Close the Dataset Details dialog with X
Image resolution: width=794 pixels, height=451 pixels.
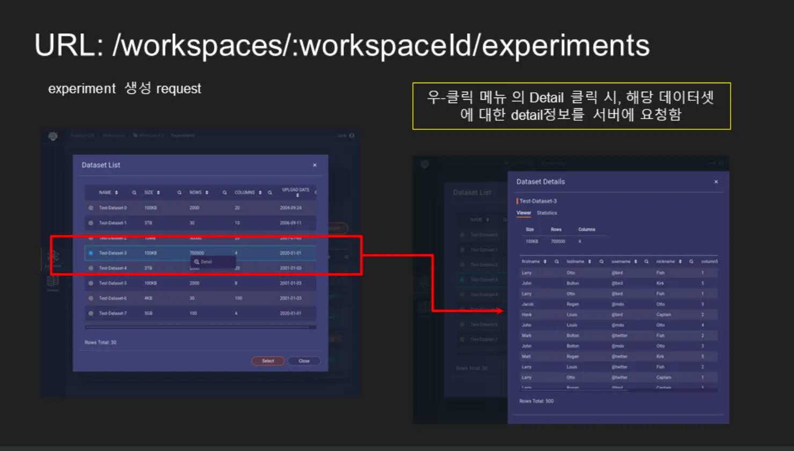pos(716,182)
